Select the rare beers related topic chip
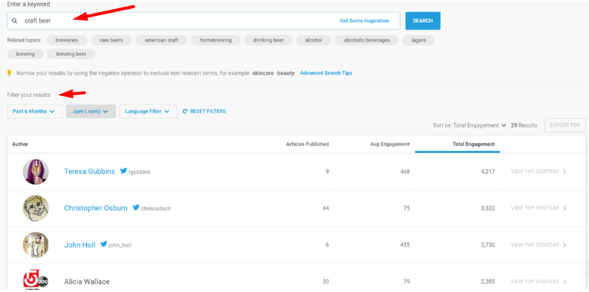Image resolution: width=589 pixels, height=292 pixels. (x=111, y=40)
